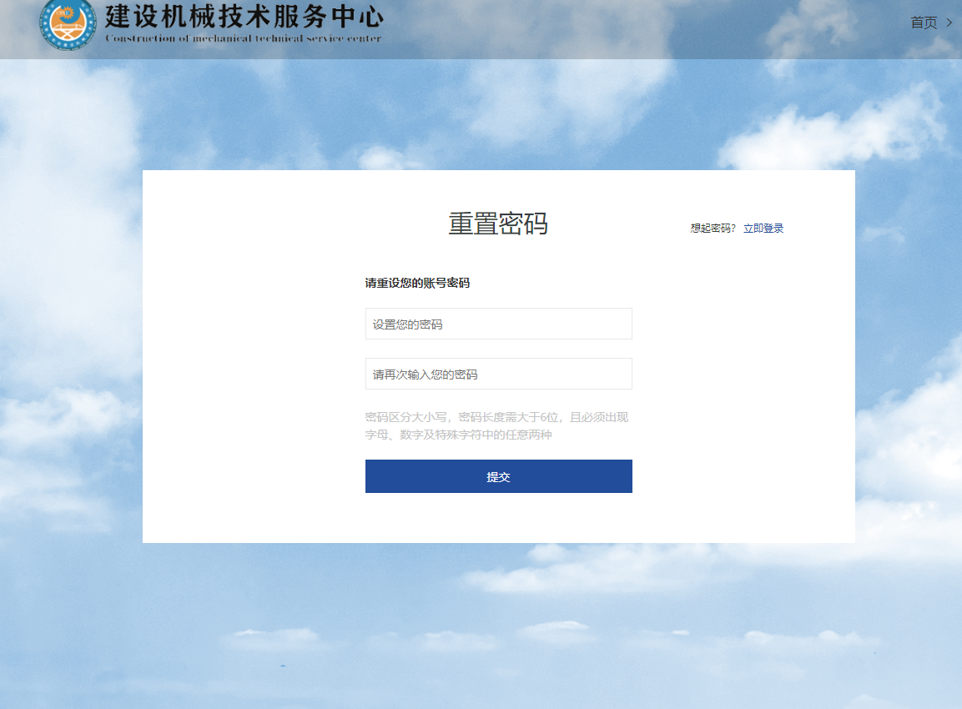Viewport: 962px width, 709px height.
Task: Click the password rules hint text
Action: pos(497,425)
